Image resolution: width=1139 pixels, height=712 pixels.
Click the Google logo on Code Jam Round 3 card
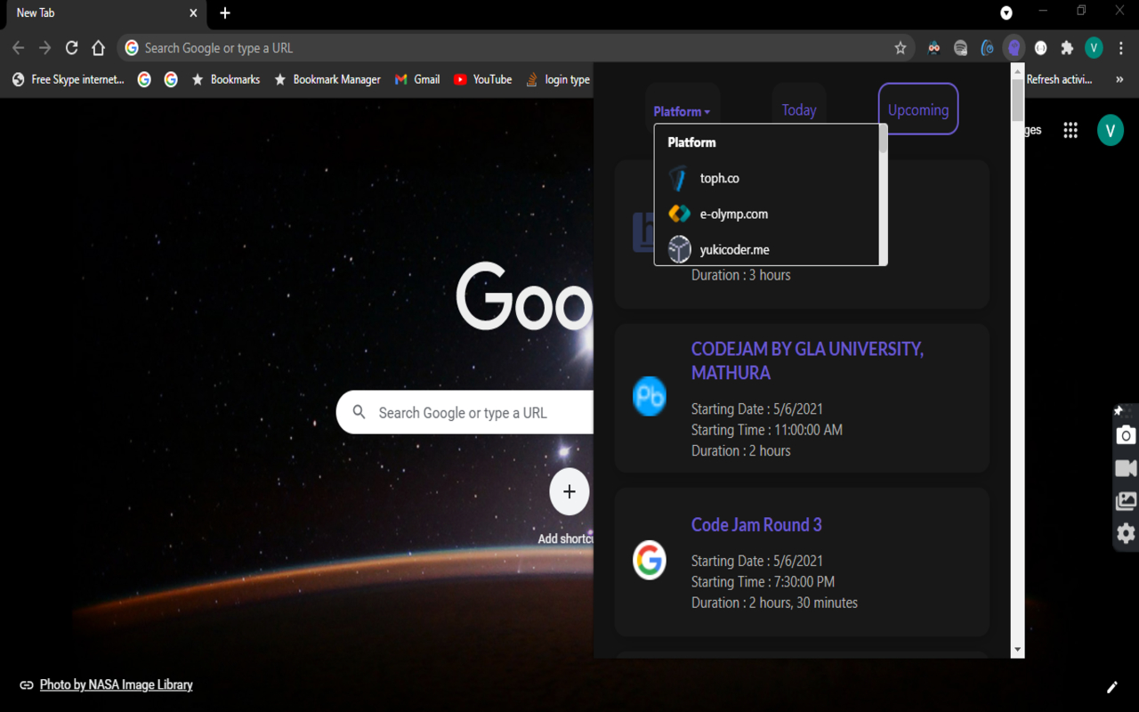tap(650, 561)
